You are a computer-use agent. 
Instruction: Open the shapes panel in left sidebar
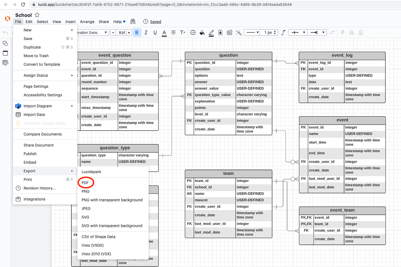[x=5, y=43]
